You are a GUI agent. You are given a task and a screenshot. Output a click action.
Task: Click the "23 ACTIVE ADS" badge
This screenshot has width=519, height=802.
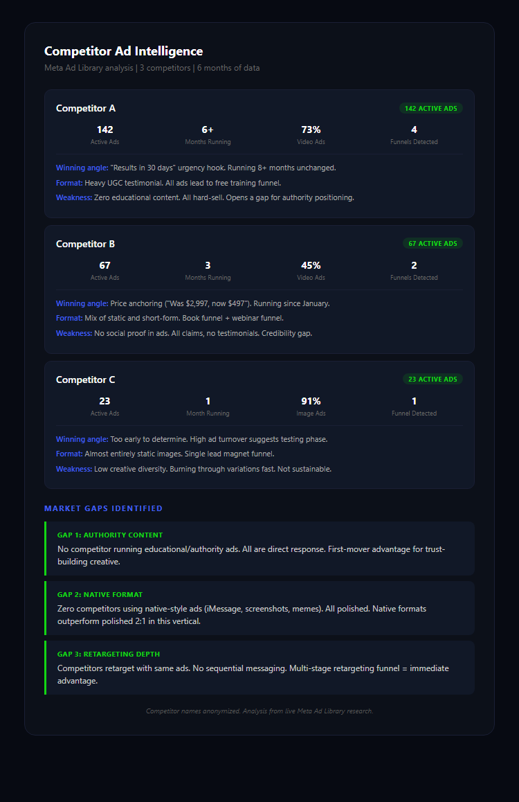pyautogui.click(x=432, y=380)
